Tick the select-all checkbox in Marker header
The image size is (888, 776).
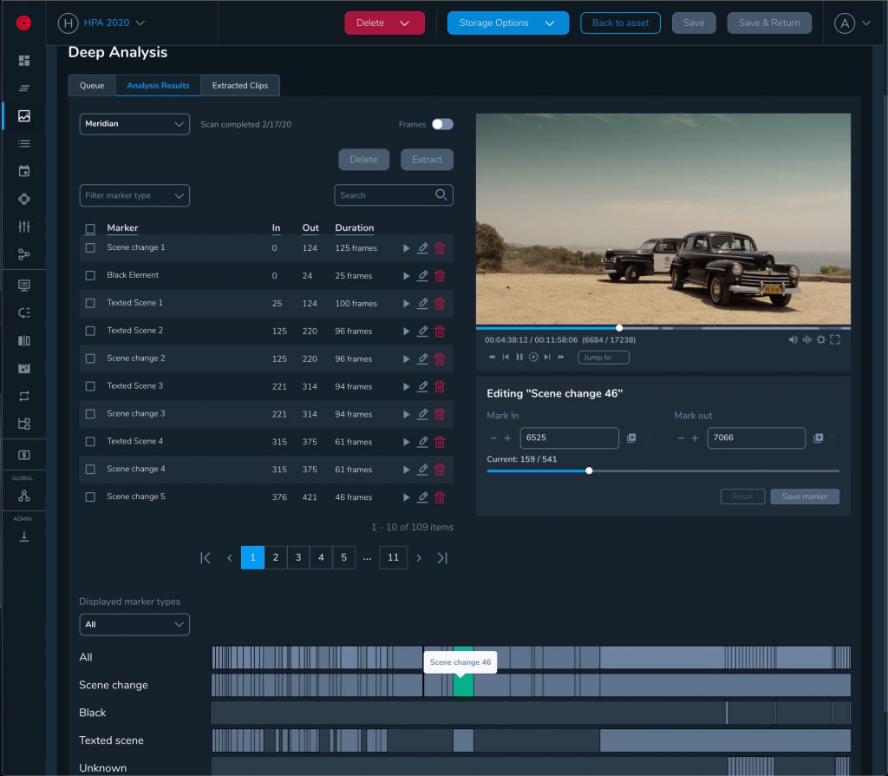pyautogui.click(x=90, y=229)
